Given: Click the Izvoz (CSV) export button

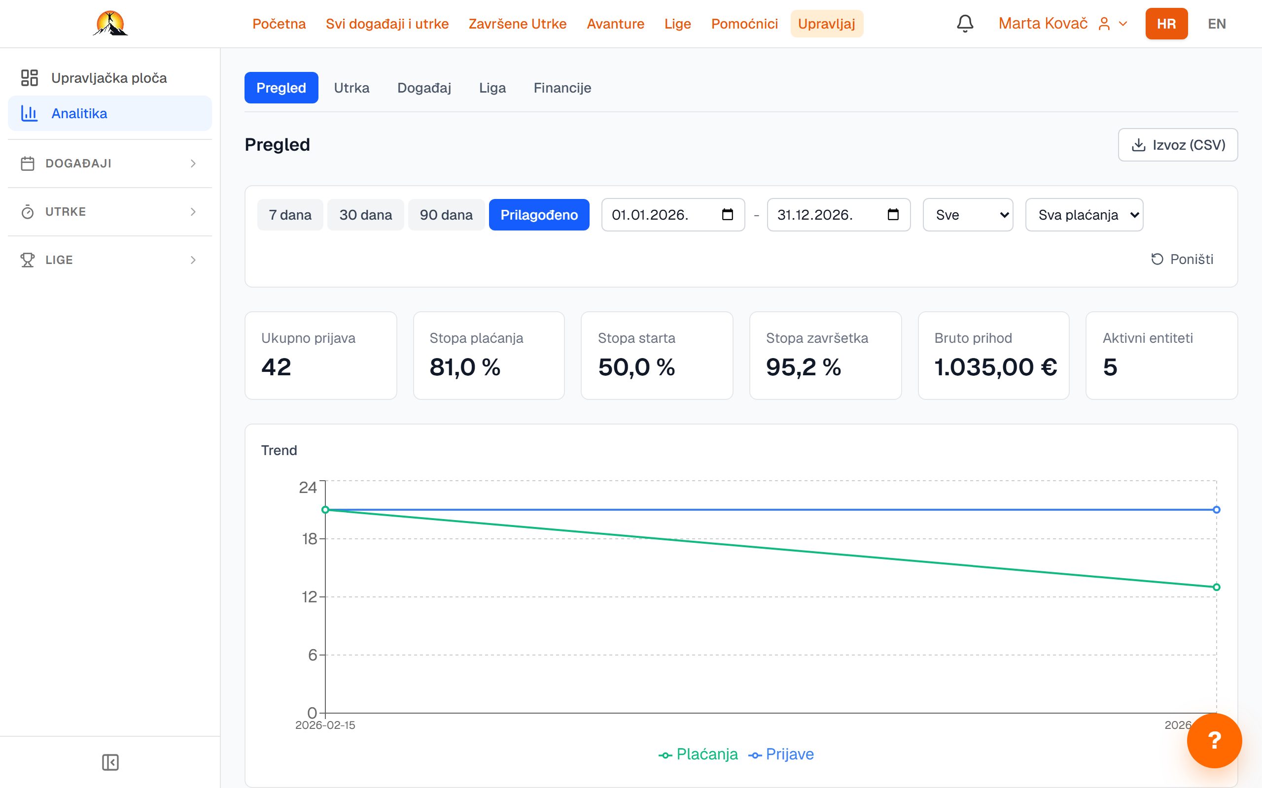Looking at the screenshot, I should tap(1178, 145).
